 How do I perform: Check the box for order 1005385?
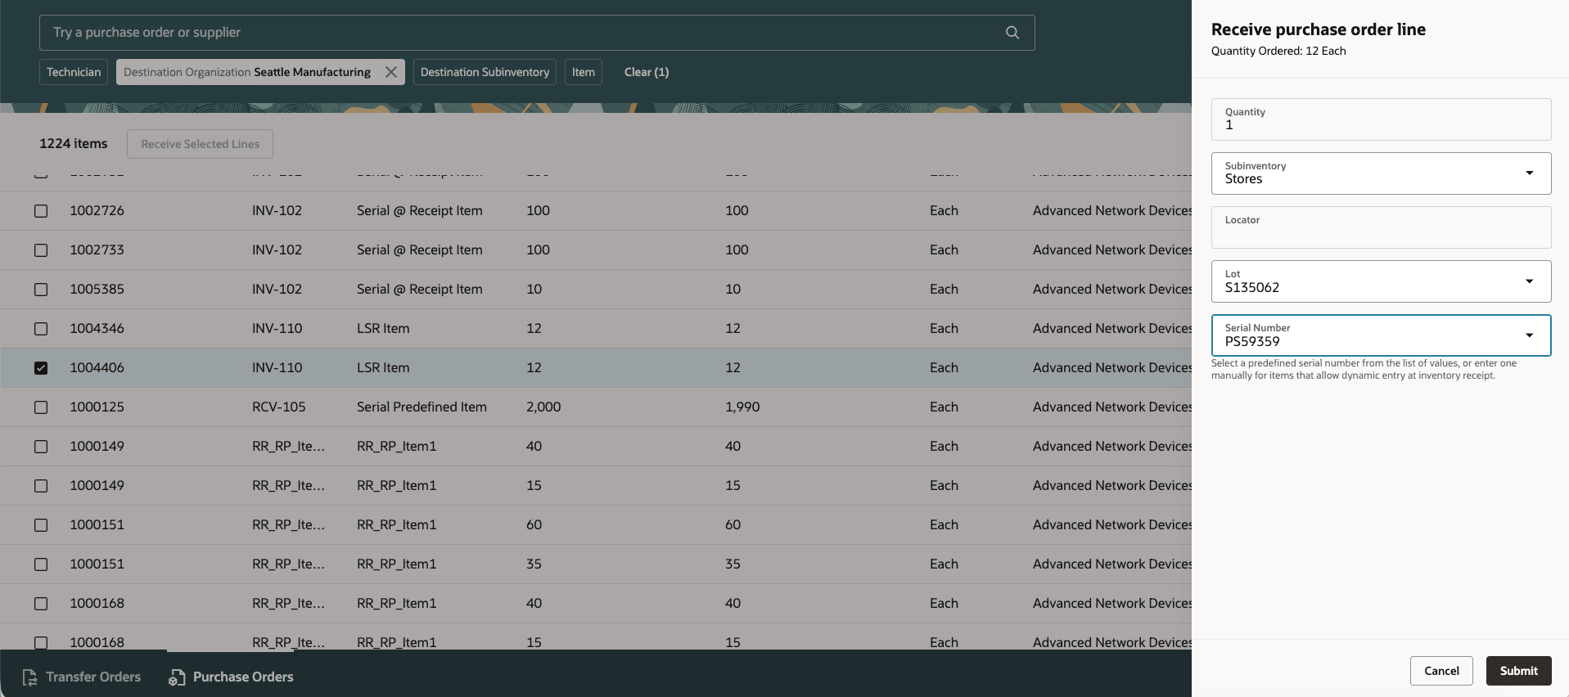click(x=41, y=290)
